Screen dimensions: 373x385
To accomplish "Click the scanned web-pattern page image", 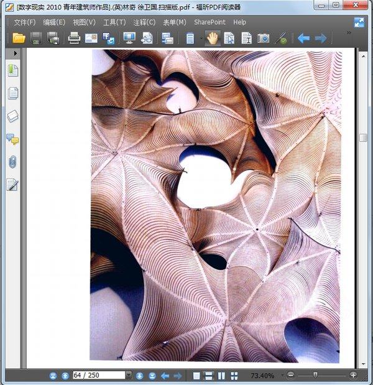I will click(216, 206).
